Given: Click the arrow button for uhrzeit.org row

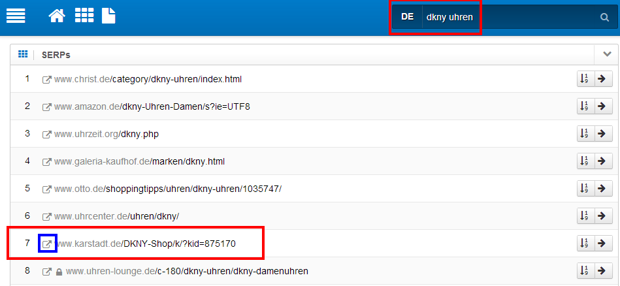Looking at the screenshot, I should coord(604,133).
